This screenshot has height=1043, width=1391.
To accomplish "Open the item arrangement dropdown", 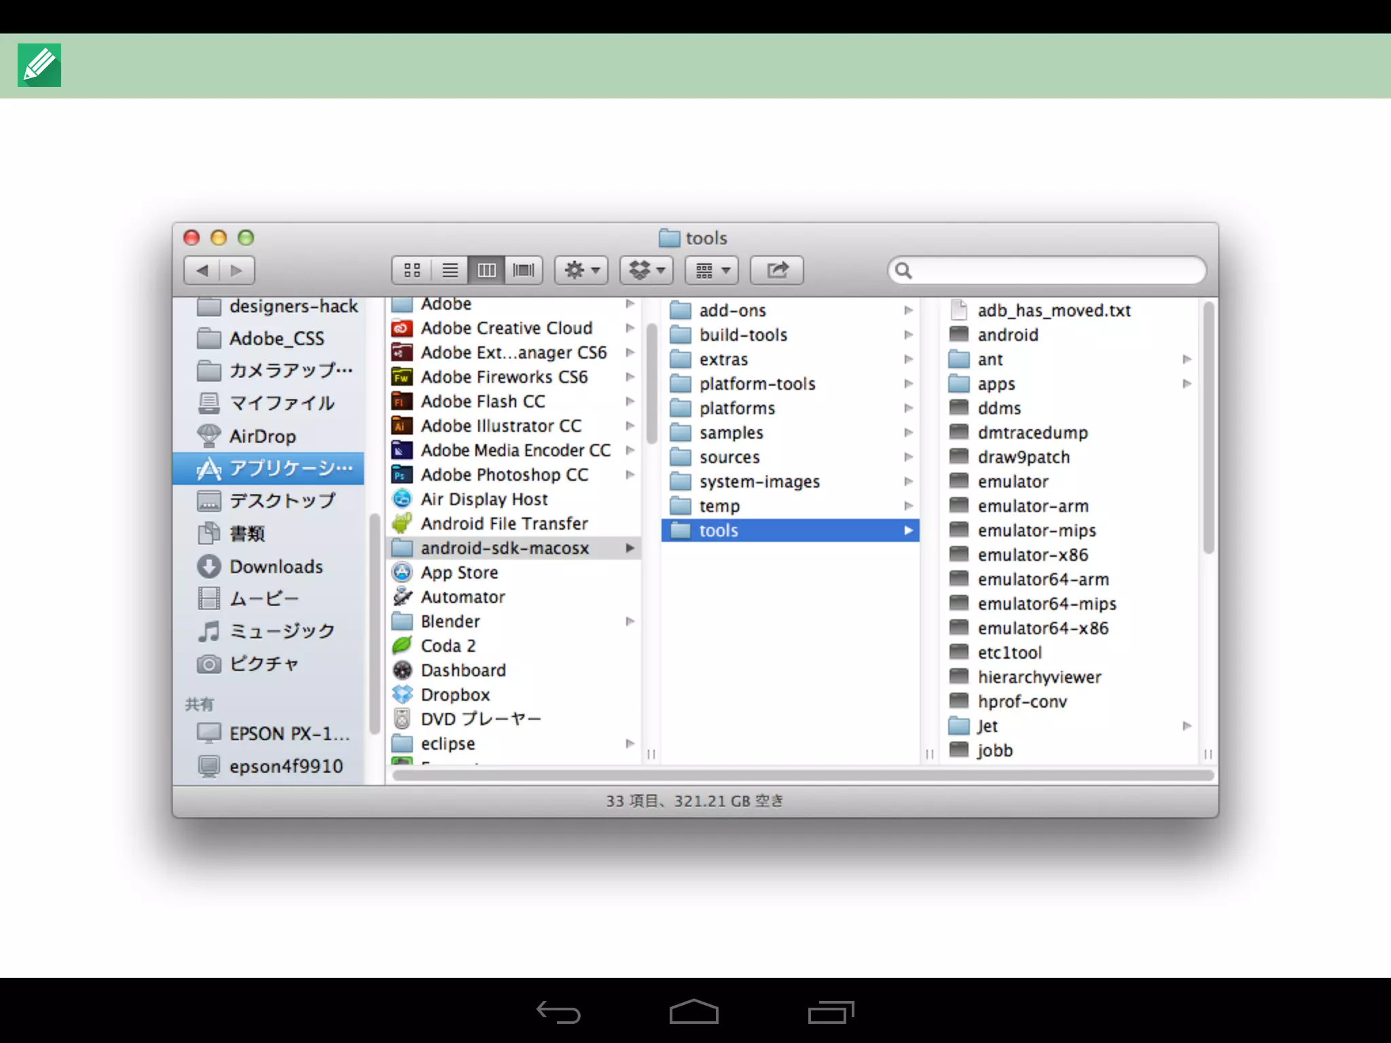I will [x=712, y=270].
